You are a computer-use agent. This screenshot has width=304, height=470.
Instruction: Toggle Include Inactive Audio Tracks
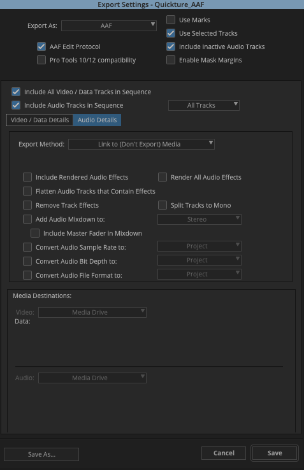(x=171, y=46)
